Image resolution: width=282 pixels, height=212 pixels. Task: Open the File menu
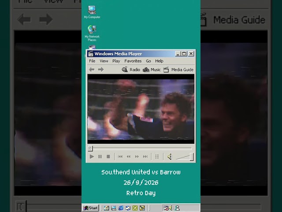click(92, 61)
